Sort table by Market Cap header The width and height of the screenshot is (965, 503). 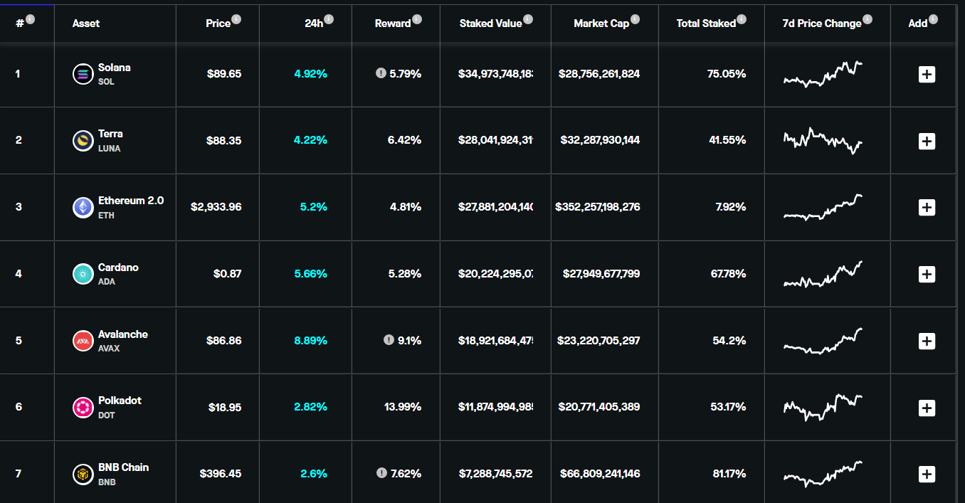601,23
